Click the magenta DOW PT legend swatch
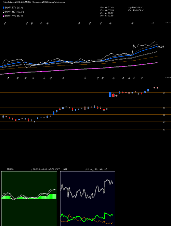 [3, 16]
